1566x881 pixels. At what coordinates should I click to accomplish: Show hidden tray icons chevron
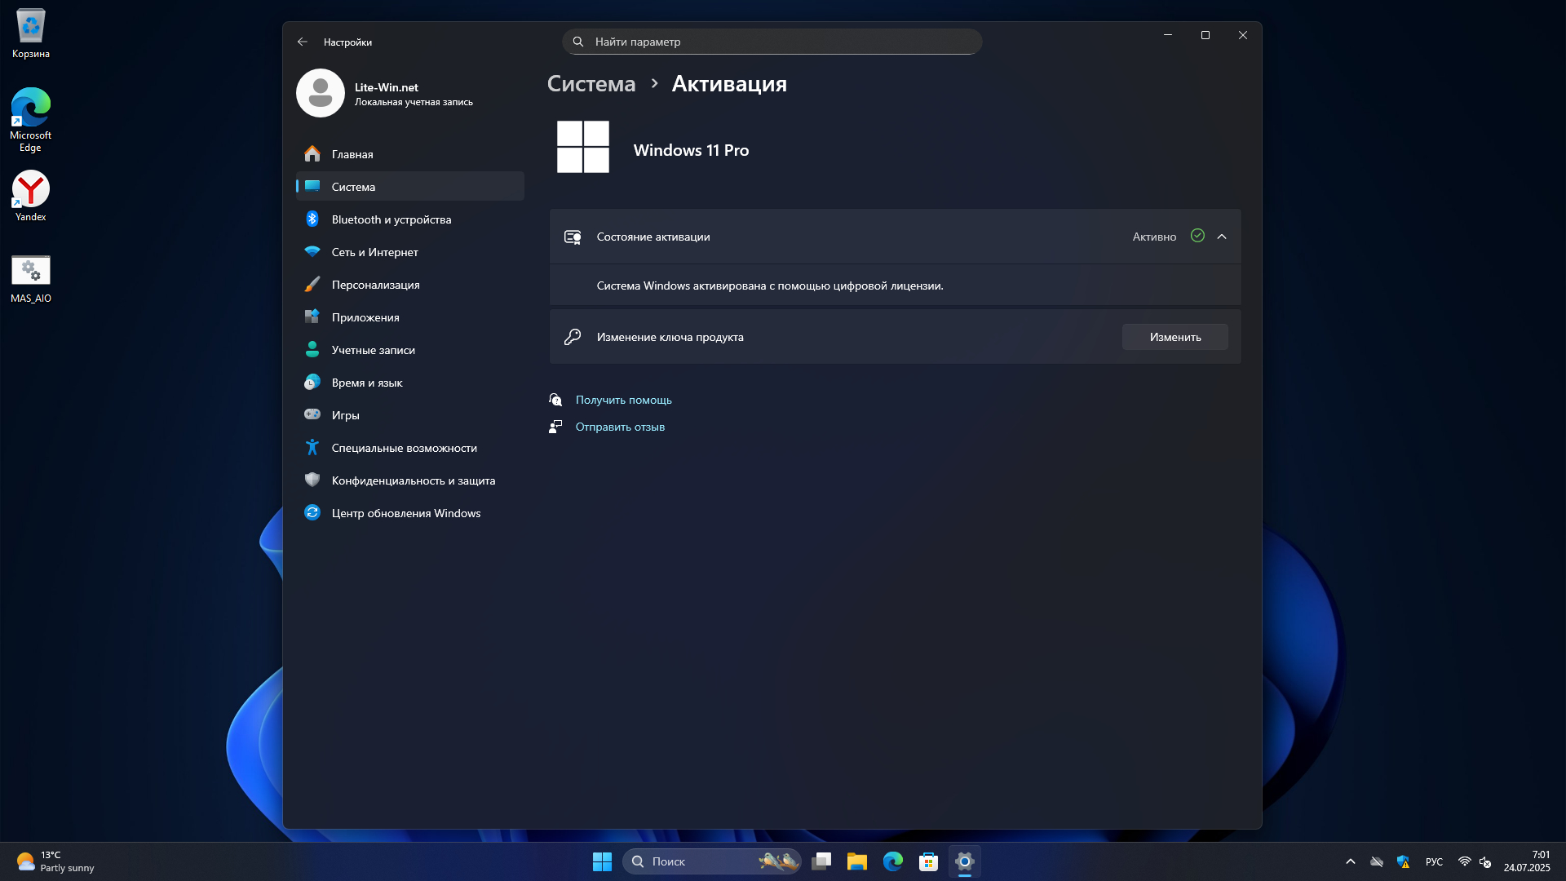click(1350, 861)
